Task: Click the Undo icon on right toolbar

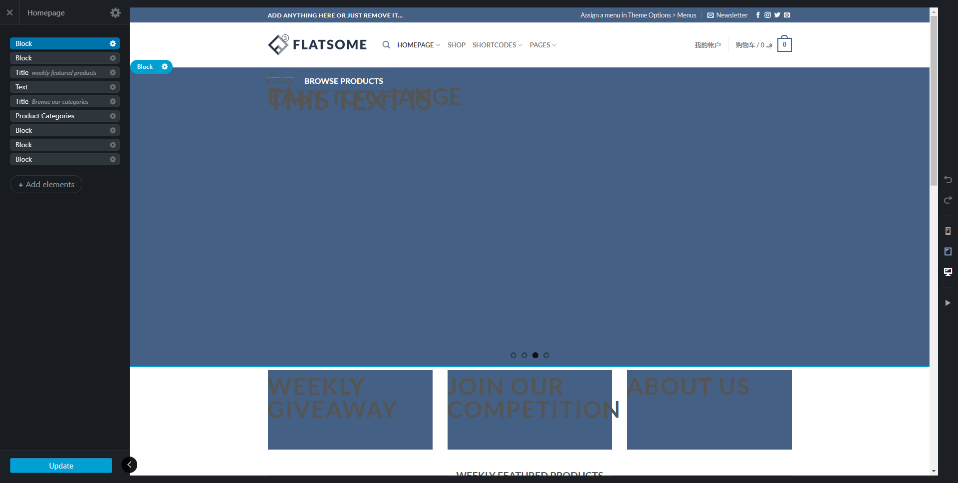Action: (x=948, y=180)
